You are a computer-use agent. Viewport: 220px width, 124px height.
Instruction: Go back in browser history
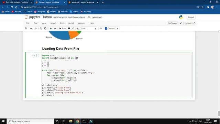tap(3, 7)
